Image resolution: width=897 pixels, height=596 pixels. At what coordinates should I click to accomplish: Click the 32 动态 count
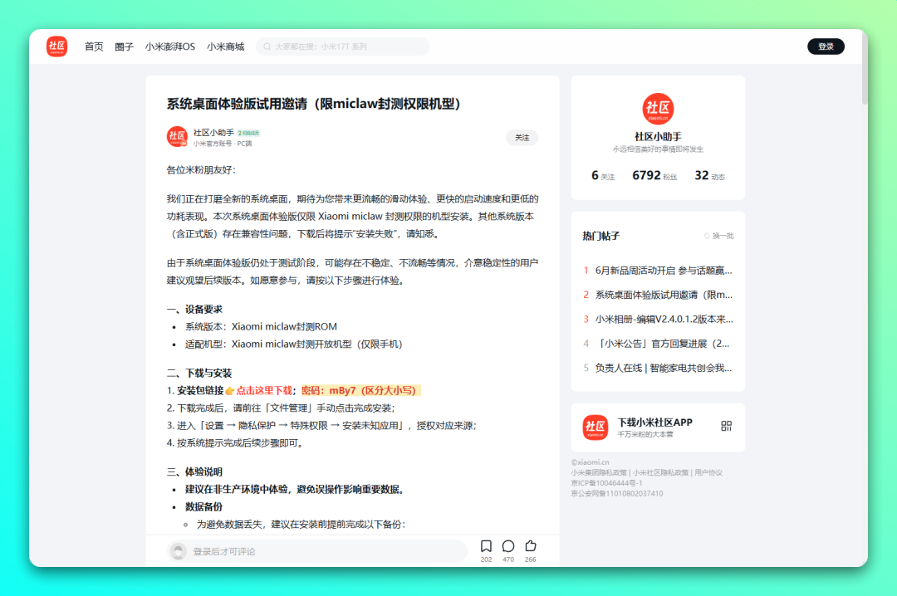pyautogui.click(x=709, y=176)
